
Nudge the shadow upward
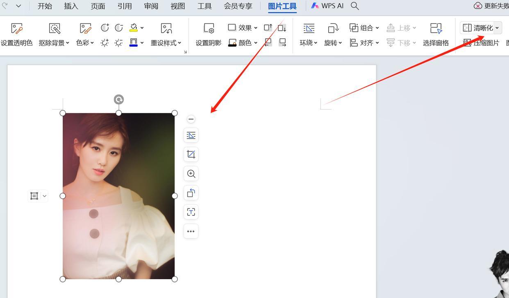(268, 28)
